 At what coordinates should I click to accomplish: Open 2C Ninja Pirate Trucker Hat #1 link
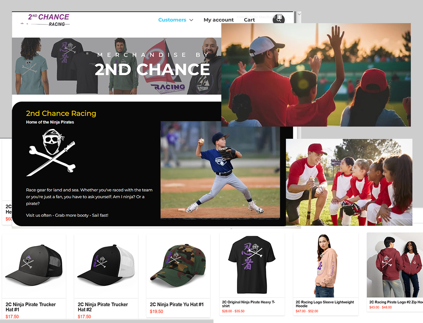[31, 307]
